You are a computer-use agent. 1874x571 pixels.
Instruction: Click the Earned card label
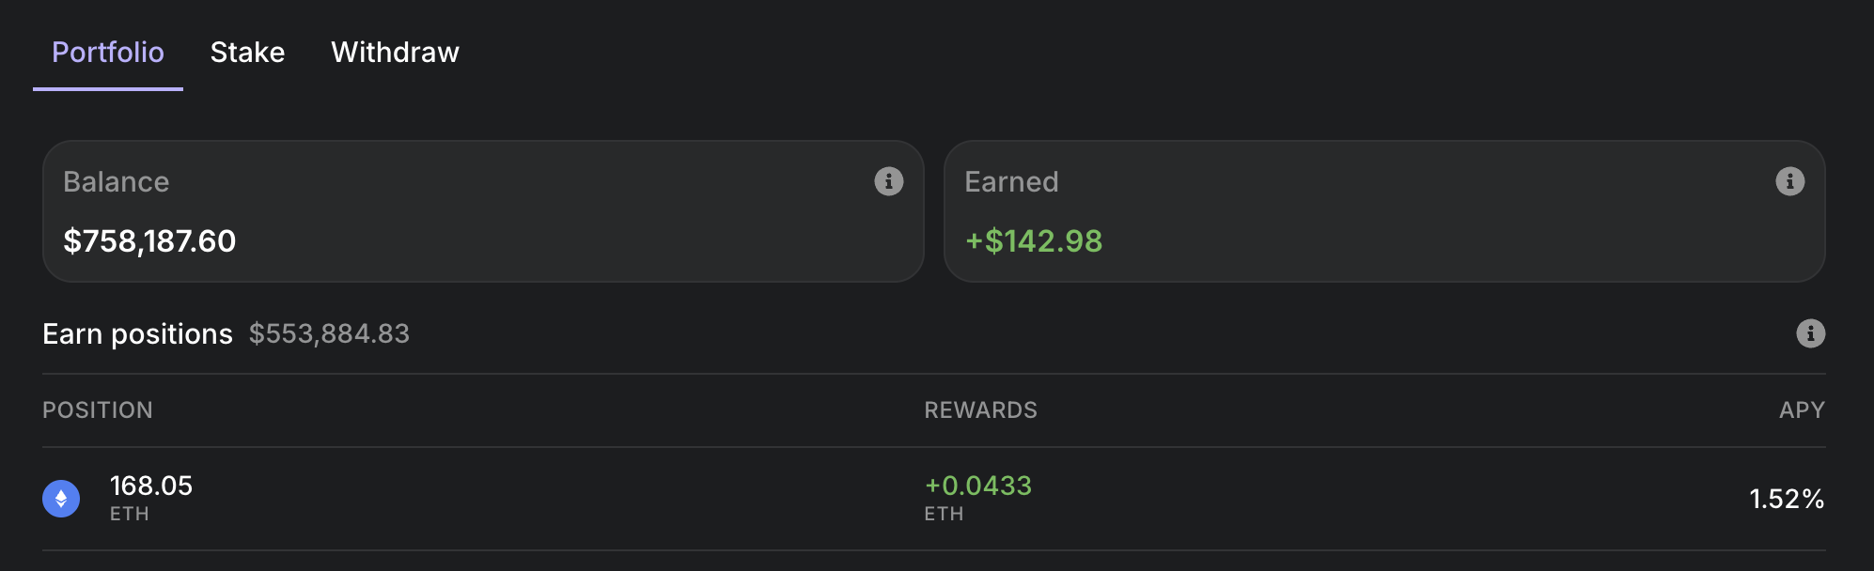(x=1011, y=181)
